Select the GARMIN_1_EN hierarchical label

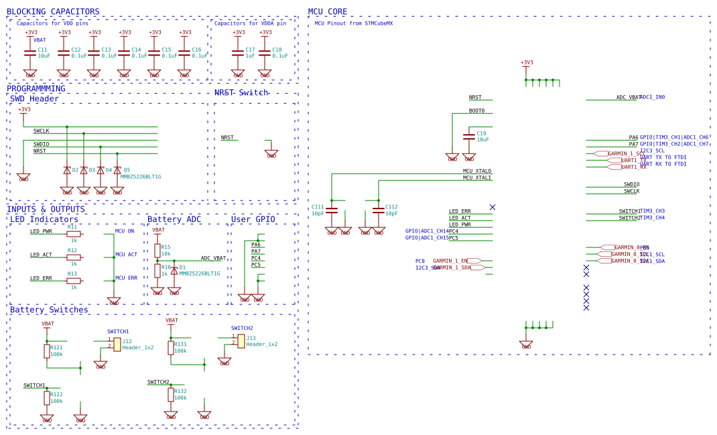pyautogui.click(x=457, y=261)
